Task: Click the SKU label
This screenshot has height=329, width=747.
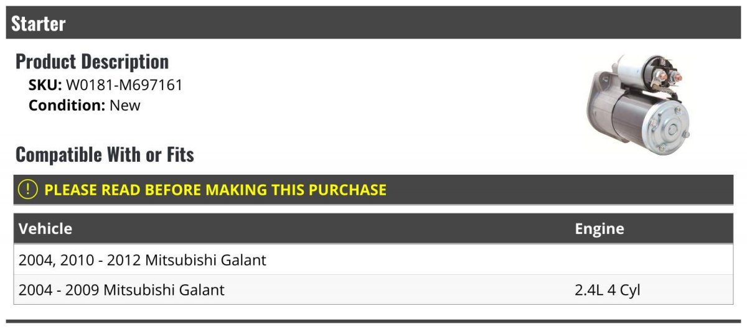Action: [x=45, y=85]
